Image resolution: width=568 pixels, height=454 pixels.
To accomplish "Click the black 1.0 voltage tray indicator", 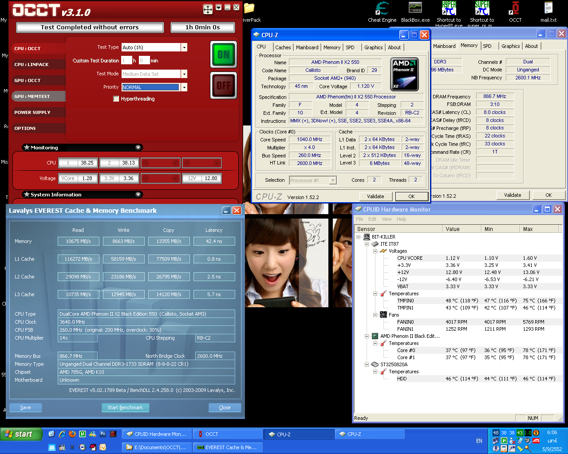I will pyautogui.click(x=528, y=433).
